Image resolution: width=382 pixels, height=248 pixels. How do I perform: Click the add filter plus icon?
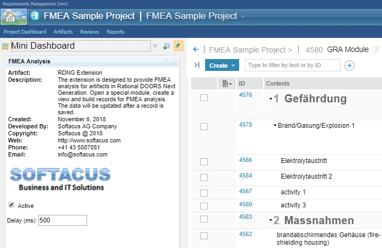click(x=350, y=66)
